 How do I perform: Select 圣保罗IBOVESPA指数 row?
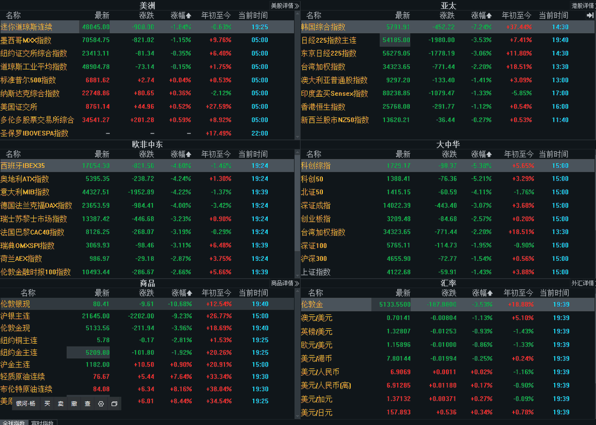tap(147, 133)
